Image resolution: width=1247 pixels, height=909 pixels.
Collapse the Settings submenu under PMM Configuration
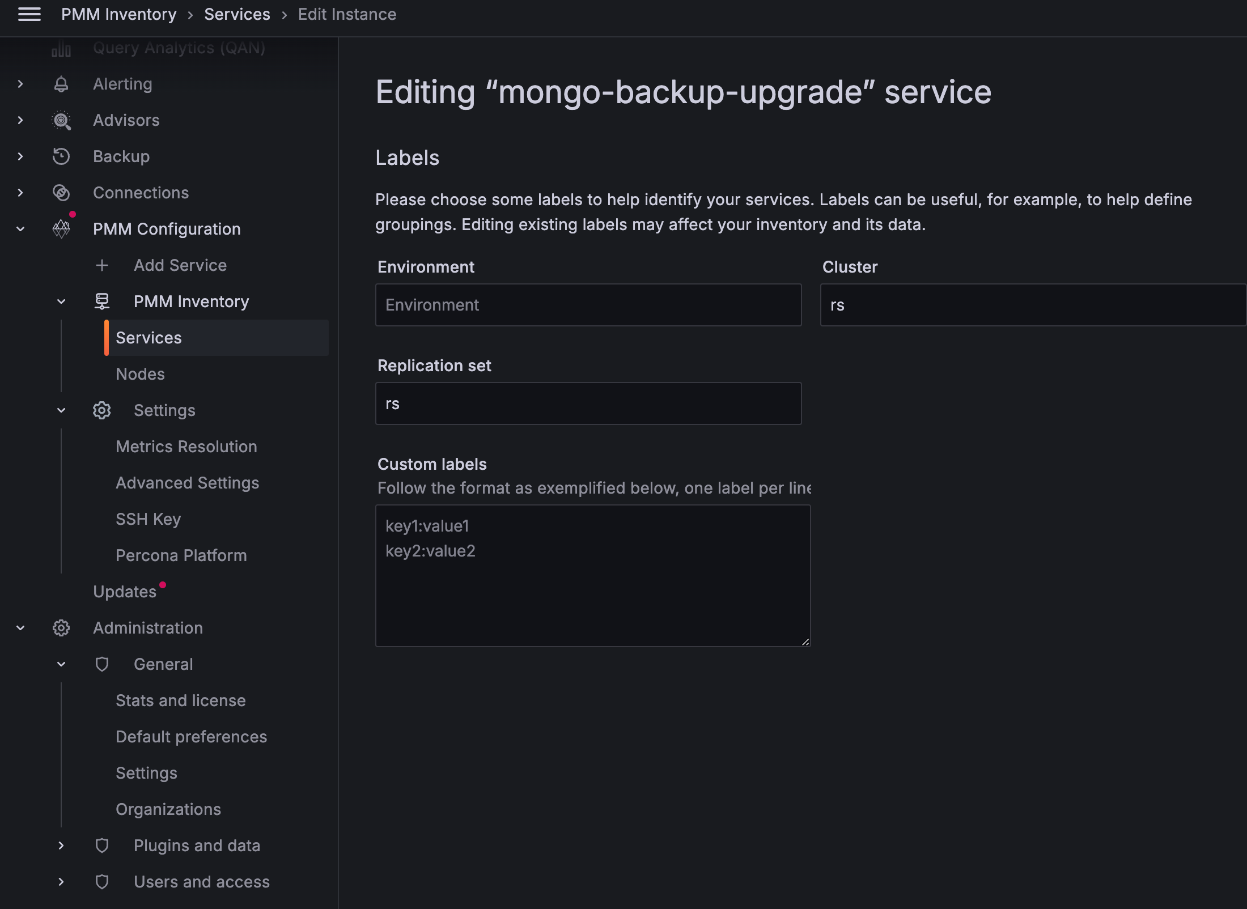pos(61,410)
